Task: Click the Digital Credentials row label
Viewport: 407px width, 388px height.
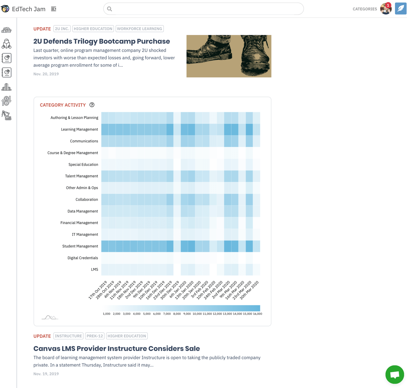Action: [x=83, y=258]
